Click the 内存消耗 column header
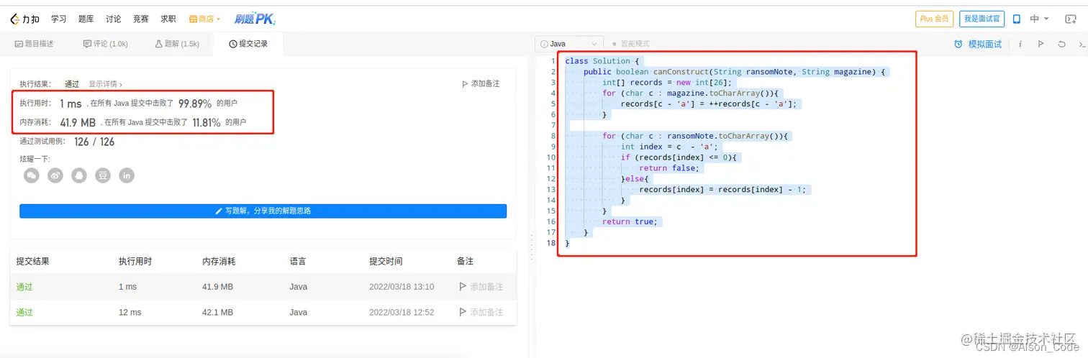Viewport: 1088px width, 358px height. coord(219,261)
